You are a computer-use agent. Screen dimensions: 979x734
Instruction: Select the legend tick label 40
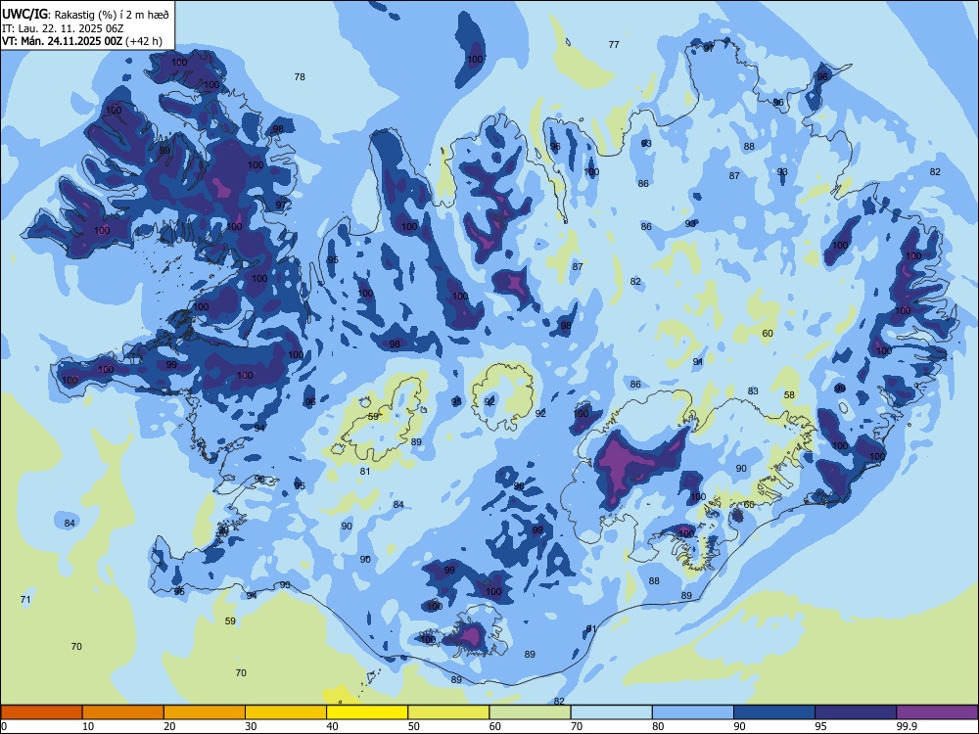332,726
